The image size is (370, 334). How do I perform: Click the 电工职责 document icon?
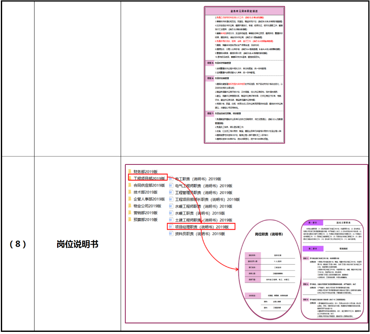pos(171,179)
